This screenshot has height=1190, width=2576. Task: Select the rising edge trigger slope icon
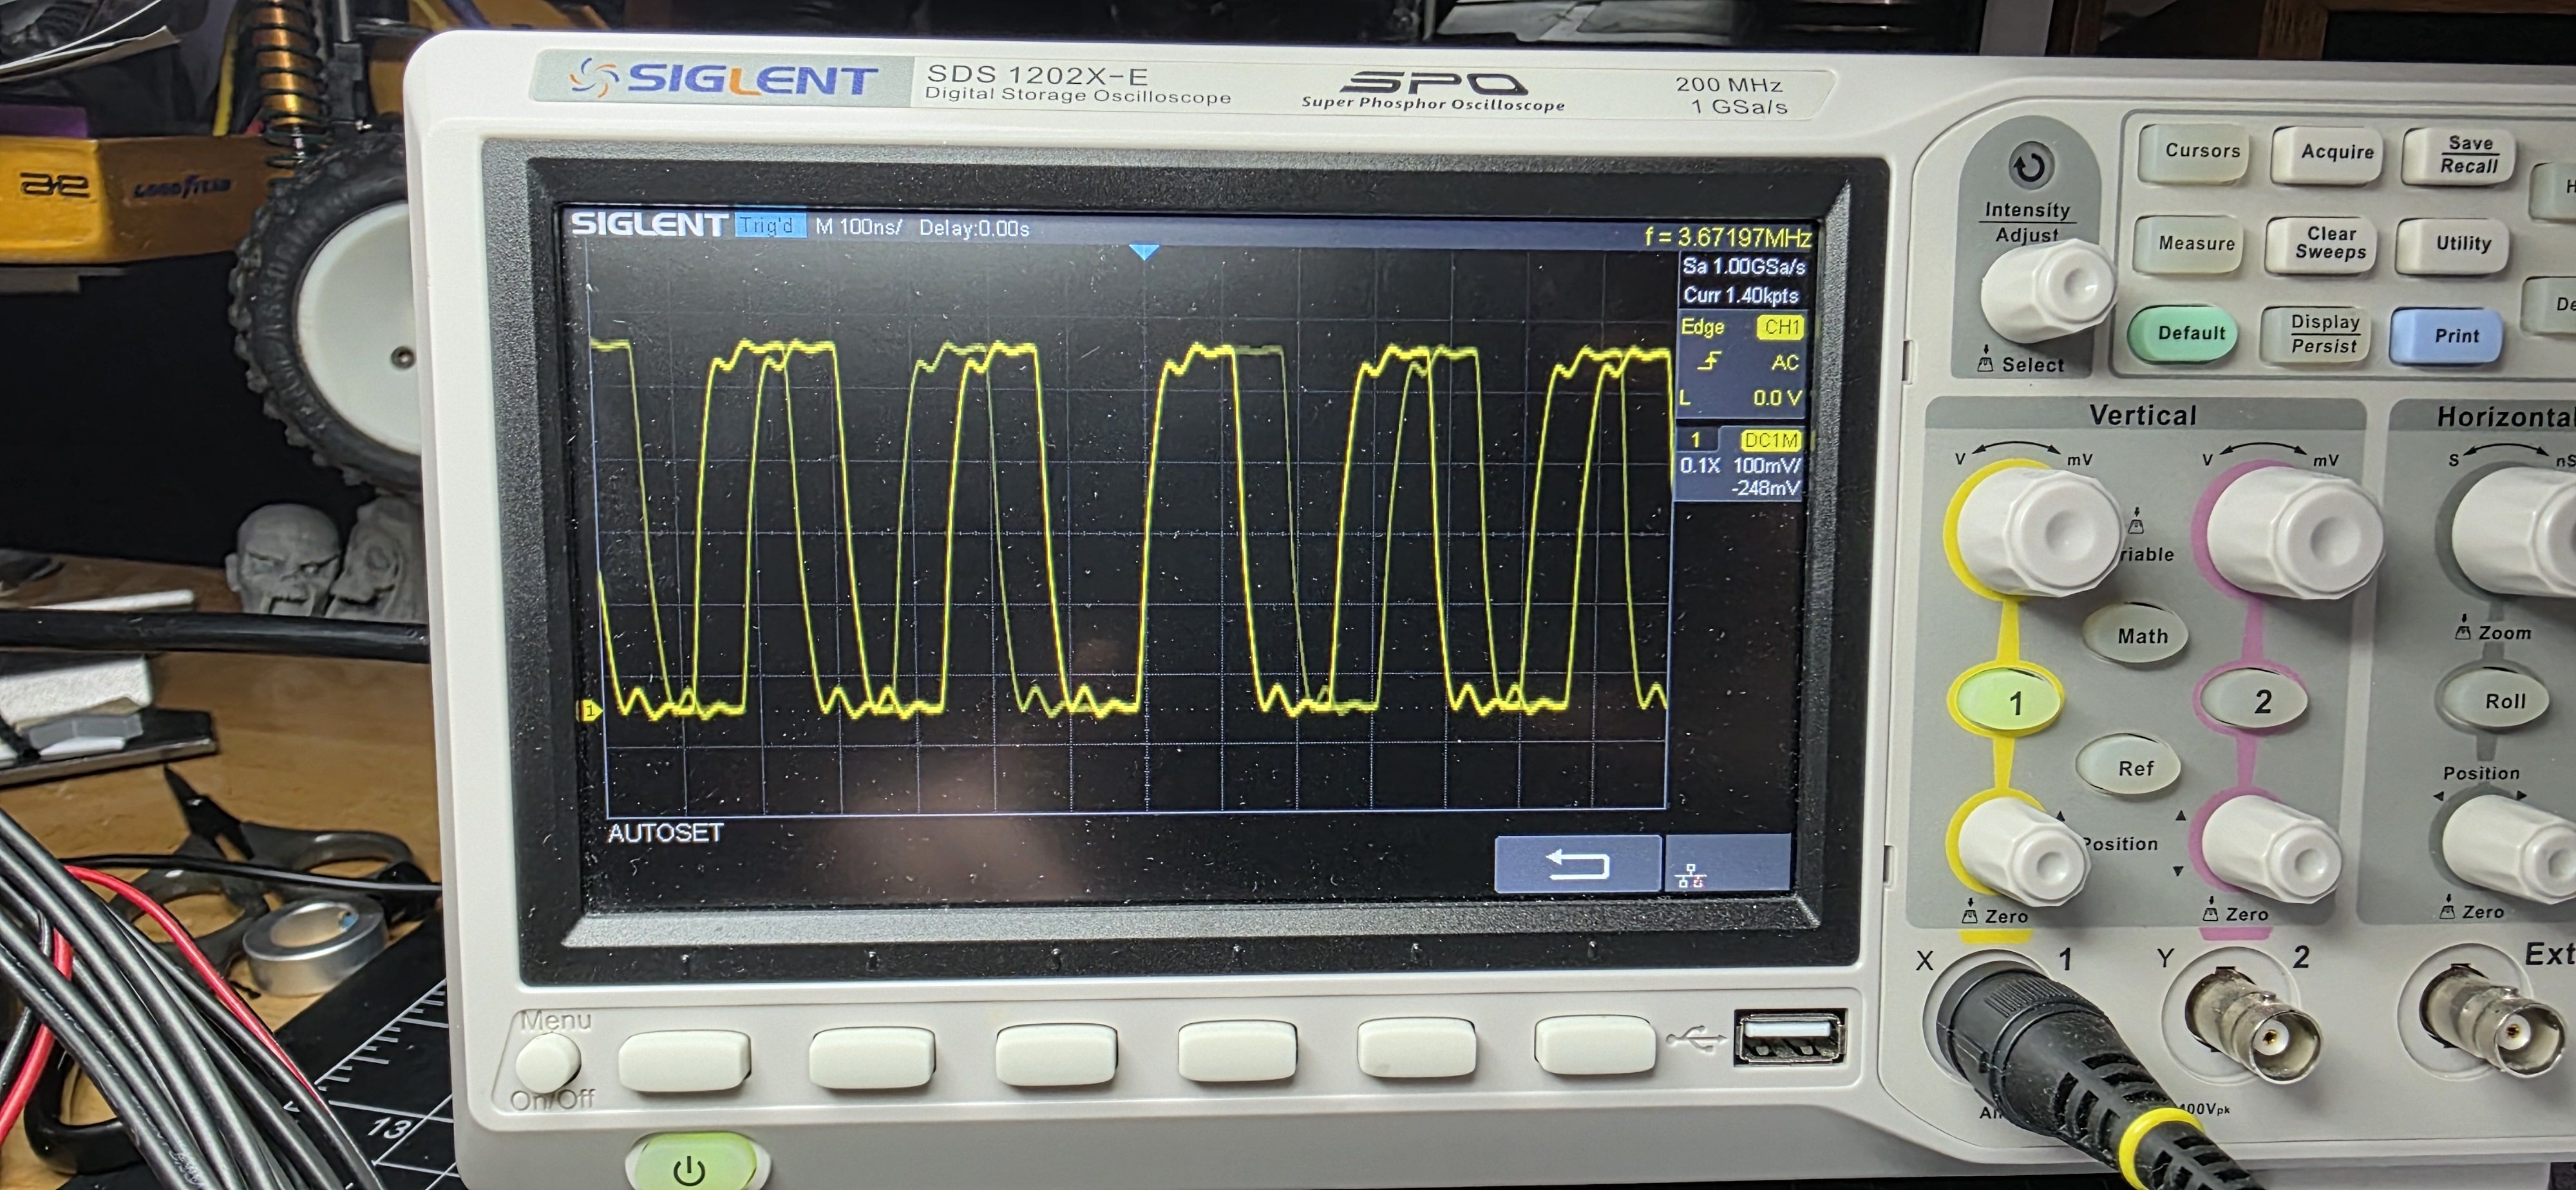1709,361
